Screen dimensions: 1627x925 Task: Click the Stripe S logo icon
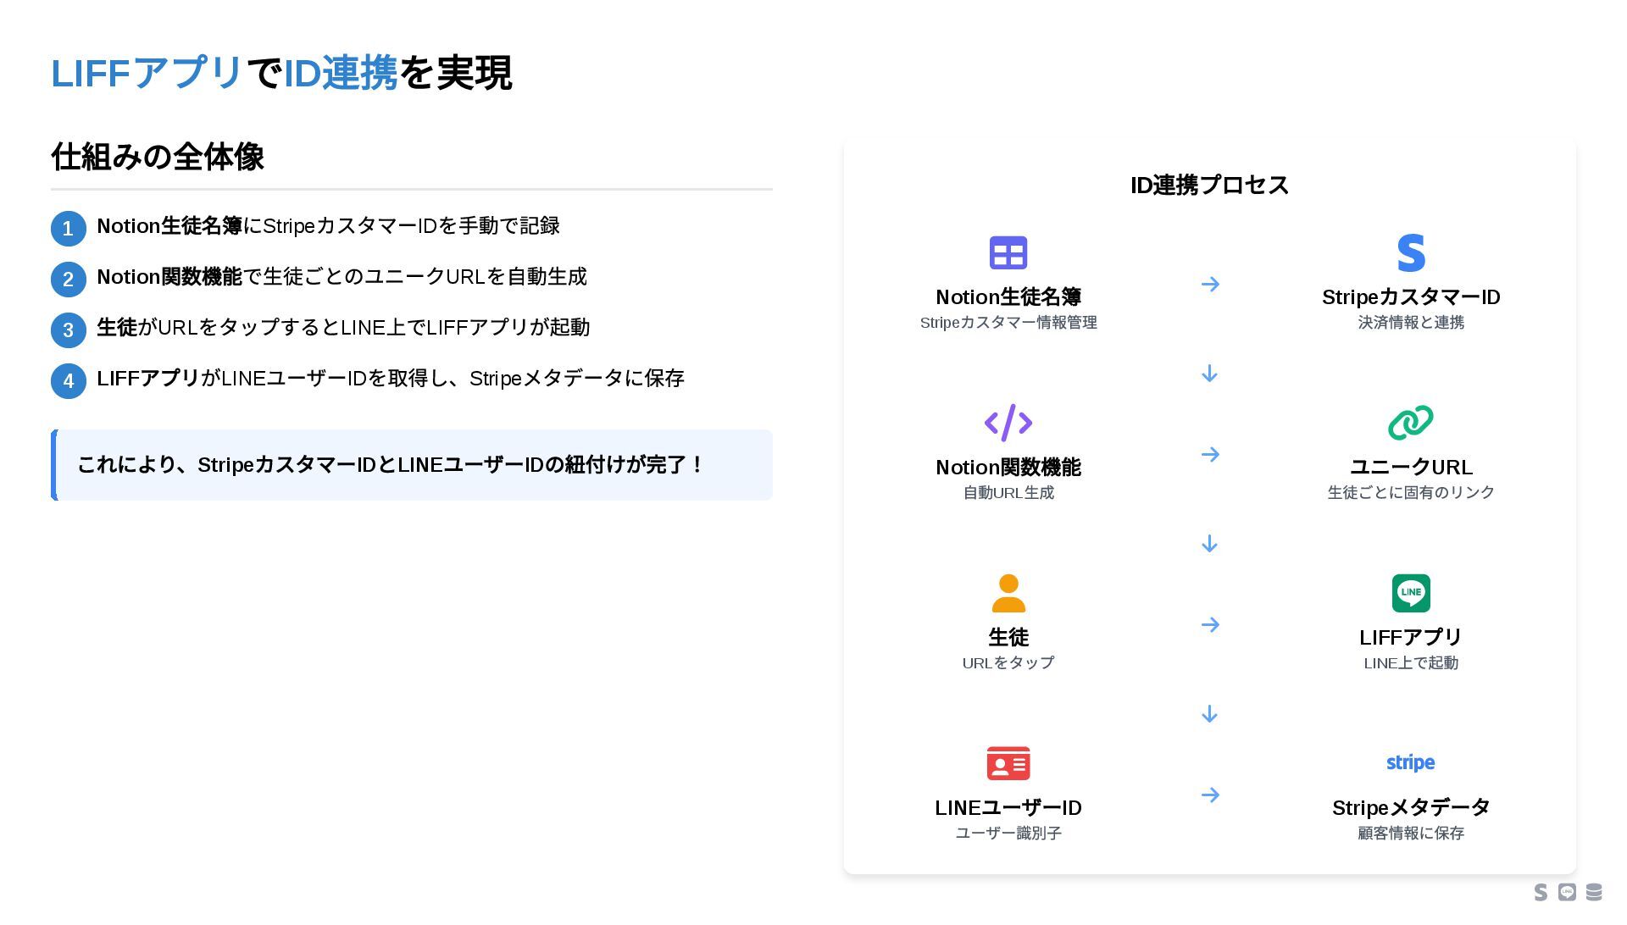(x=1411, y=252)
